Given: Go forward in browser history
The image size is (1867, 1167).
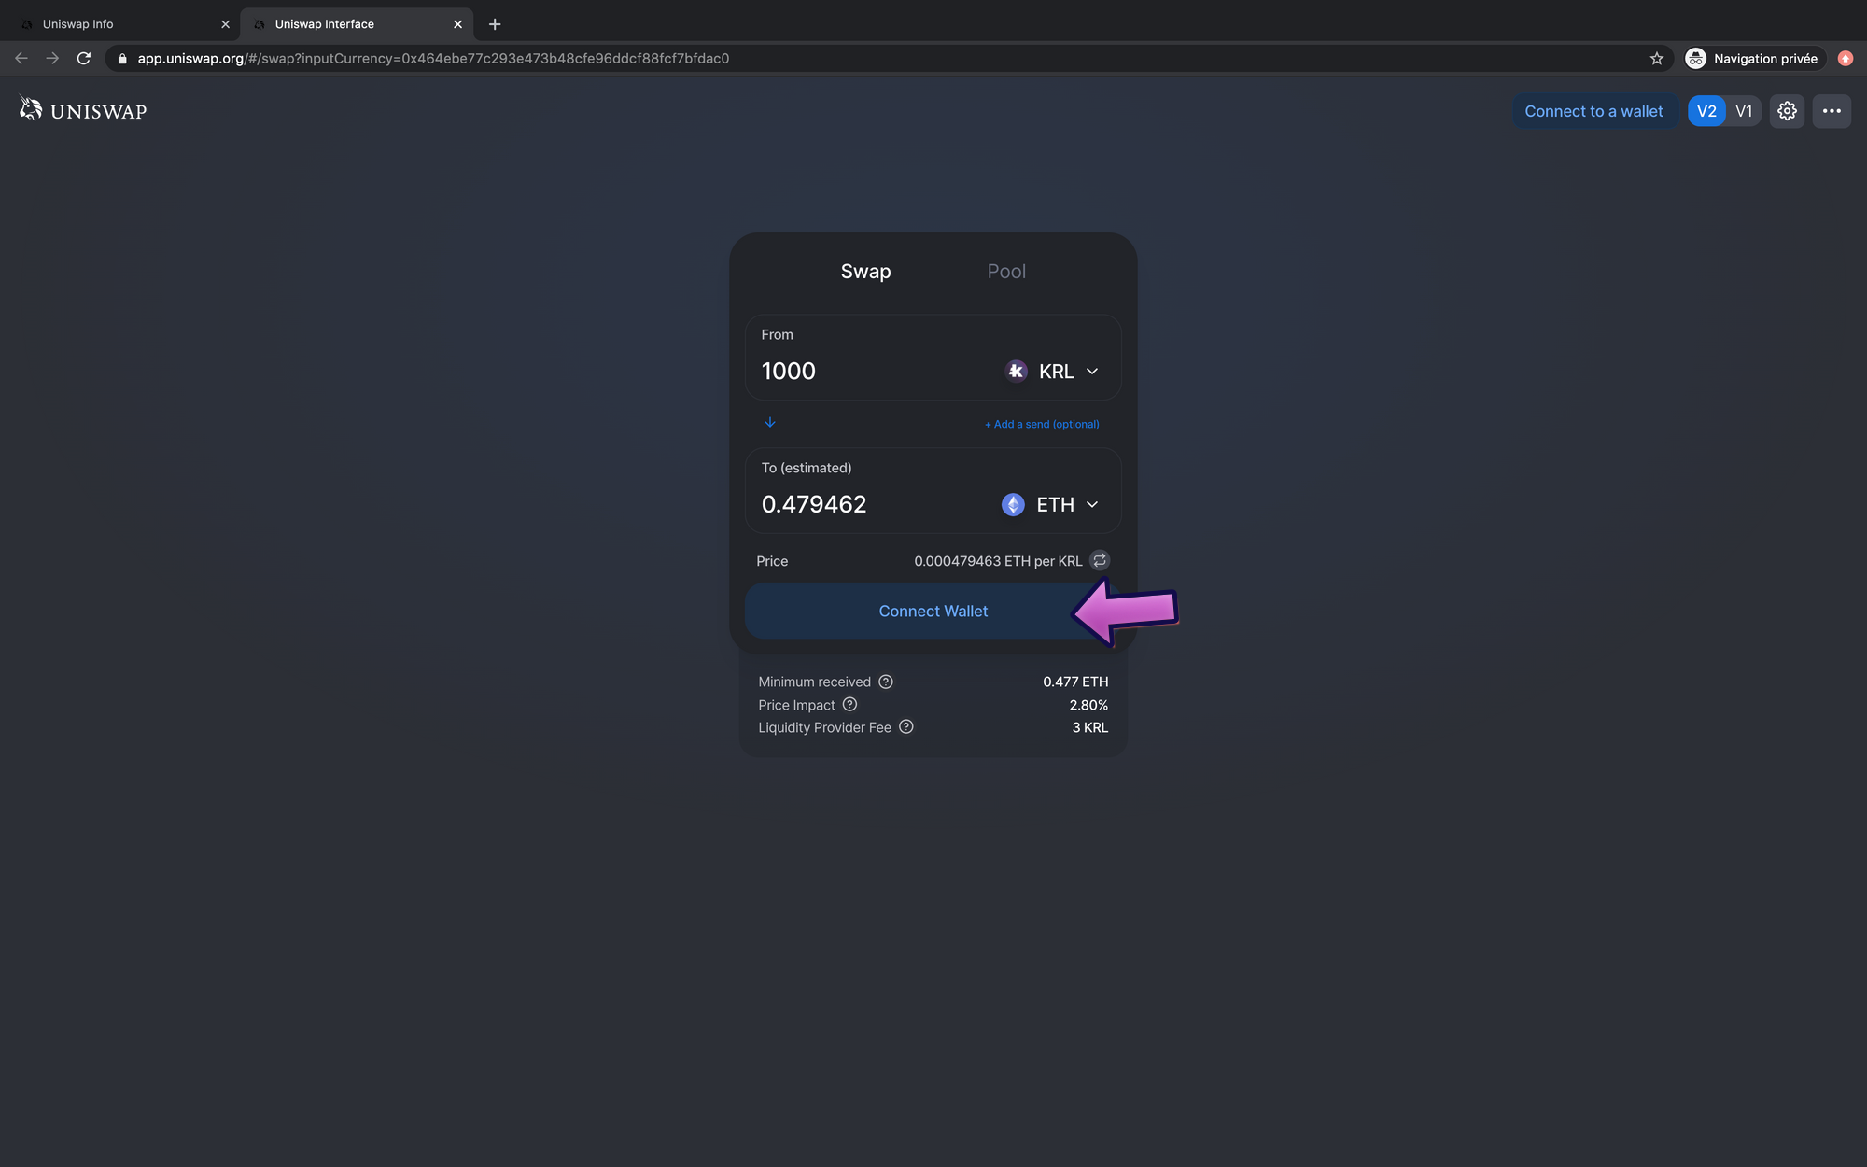Looking at the screenshot, I should pos(52,59).
